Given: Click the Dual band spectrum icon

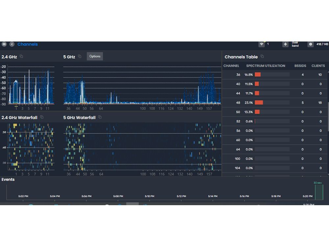Looking at the screenshot, I should tap(285, 44).
